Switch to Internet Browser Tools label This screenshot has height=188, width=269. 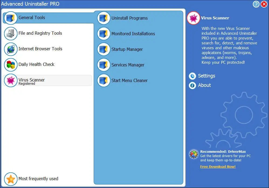click(x=40, y=49)
